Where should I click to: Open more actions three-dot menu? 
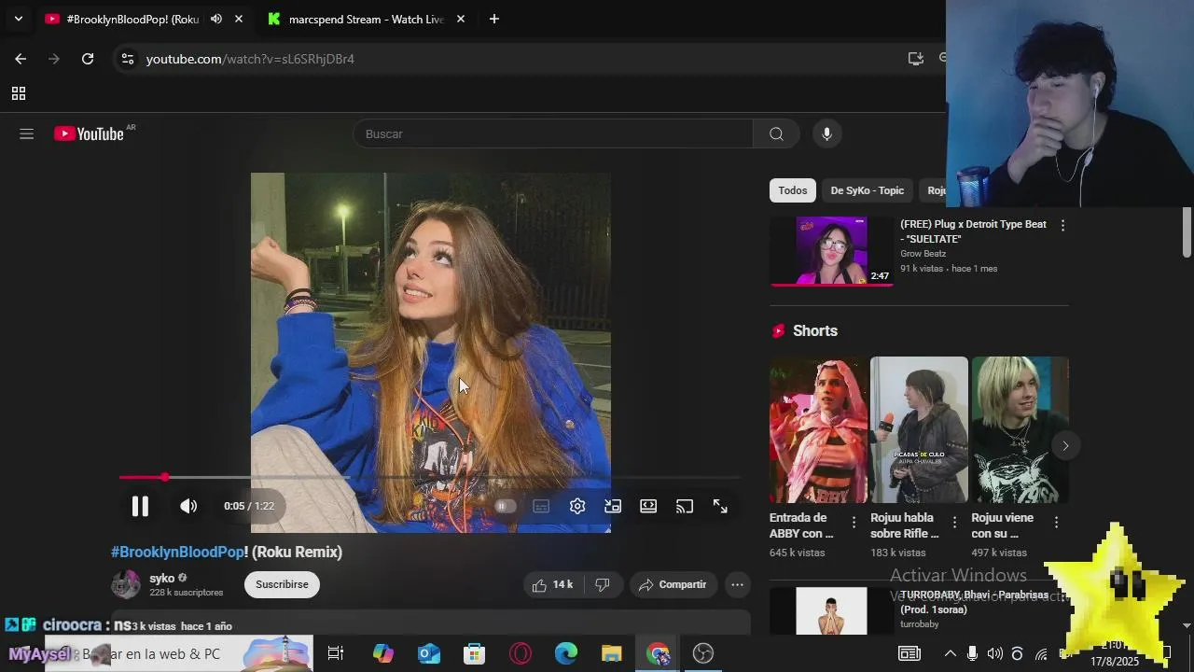coord(737,584)
